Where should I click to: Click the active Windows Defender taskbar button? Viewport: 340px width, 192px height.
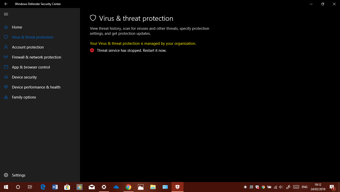[x=177, y=187]
